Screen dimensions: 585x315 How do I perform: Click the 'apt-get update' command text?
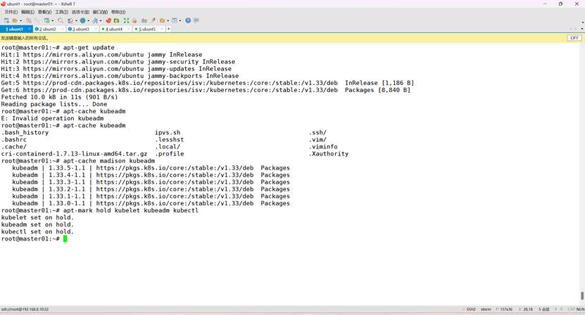pyautogui.click(x=89, y=48)
